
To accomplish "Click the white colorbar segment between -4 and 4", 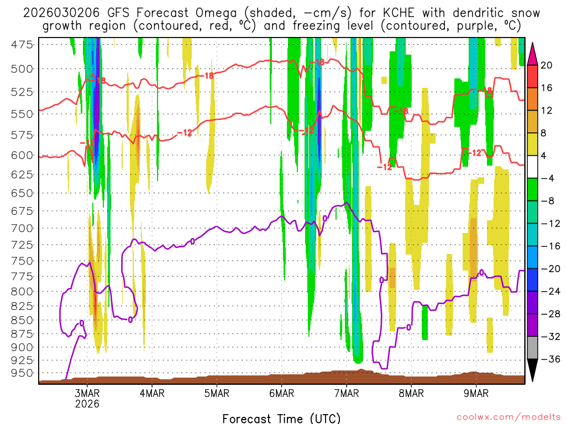I will click(532, 167).
